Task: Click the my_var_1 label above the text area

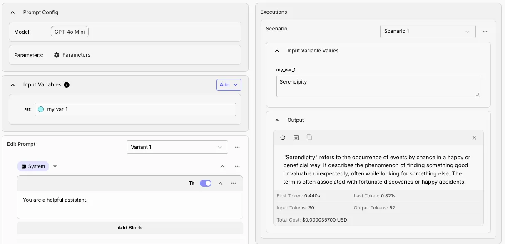Action: click(x=286, y=70)
